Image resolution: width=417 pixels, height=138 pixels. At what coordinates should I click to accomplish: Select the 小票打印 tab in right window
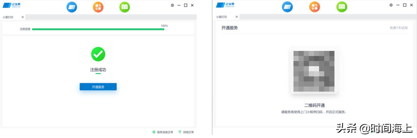point(221,17)
